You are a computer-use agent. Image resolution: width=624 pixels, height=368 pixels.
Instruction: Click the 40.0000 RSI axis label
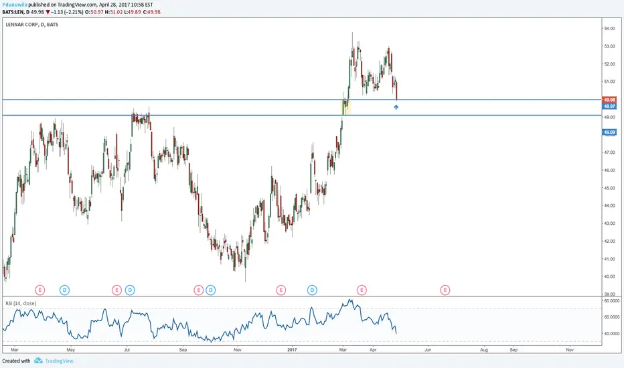coord(612,333)
